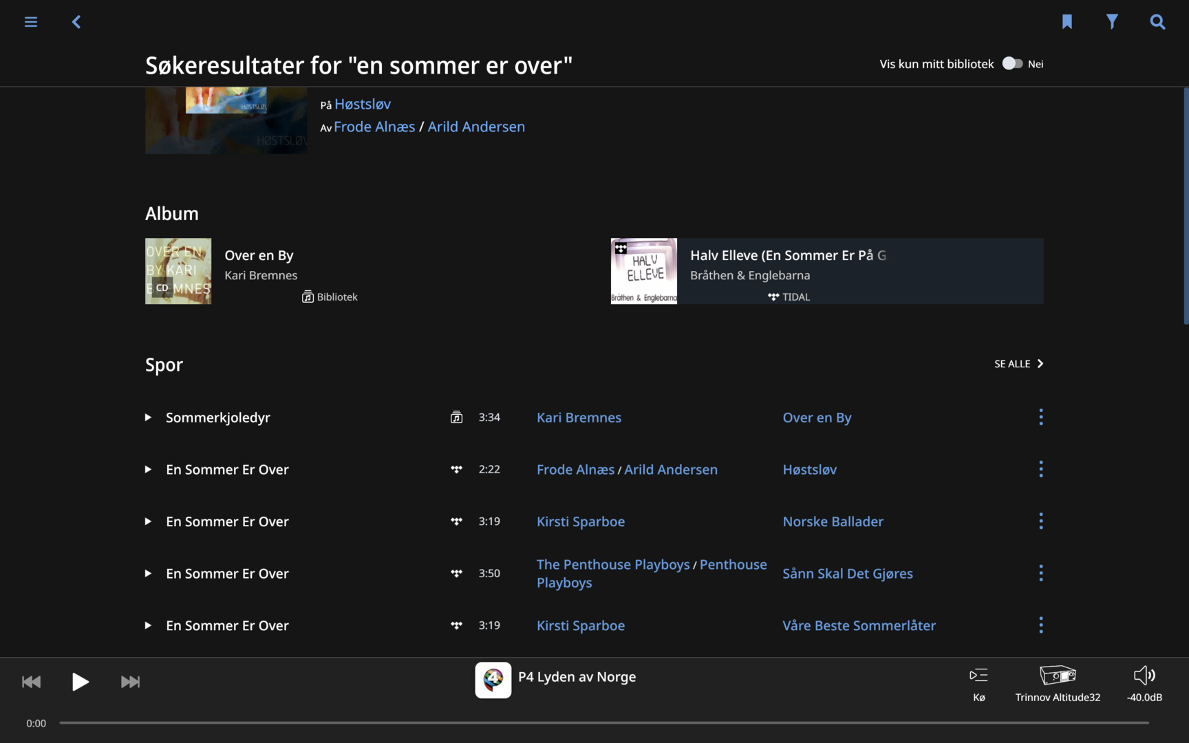1189x743 pixels.
Task: Open the Høstsløv album link in the track list
Action: [810, 470]
